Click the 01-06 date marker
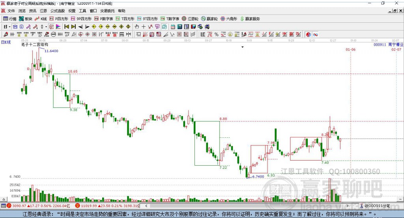Image resolution: width=404 pixels, height=218 pixels. (350, 49)
